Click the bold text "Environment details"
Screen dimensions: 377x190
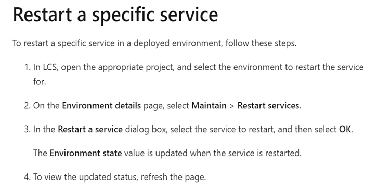click(x=101, y=106)
